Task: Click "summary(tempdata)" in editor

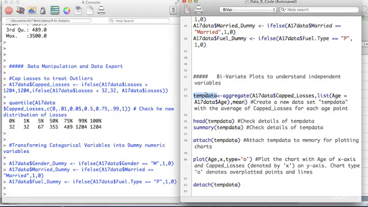Action: coord(218,128)
